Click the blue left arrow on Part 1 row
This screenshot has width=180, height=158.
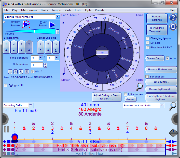coord(168,142)
